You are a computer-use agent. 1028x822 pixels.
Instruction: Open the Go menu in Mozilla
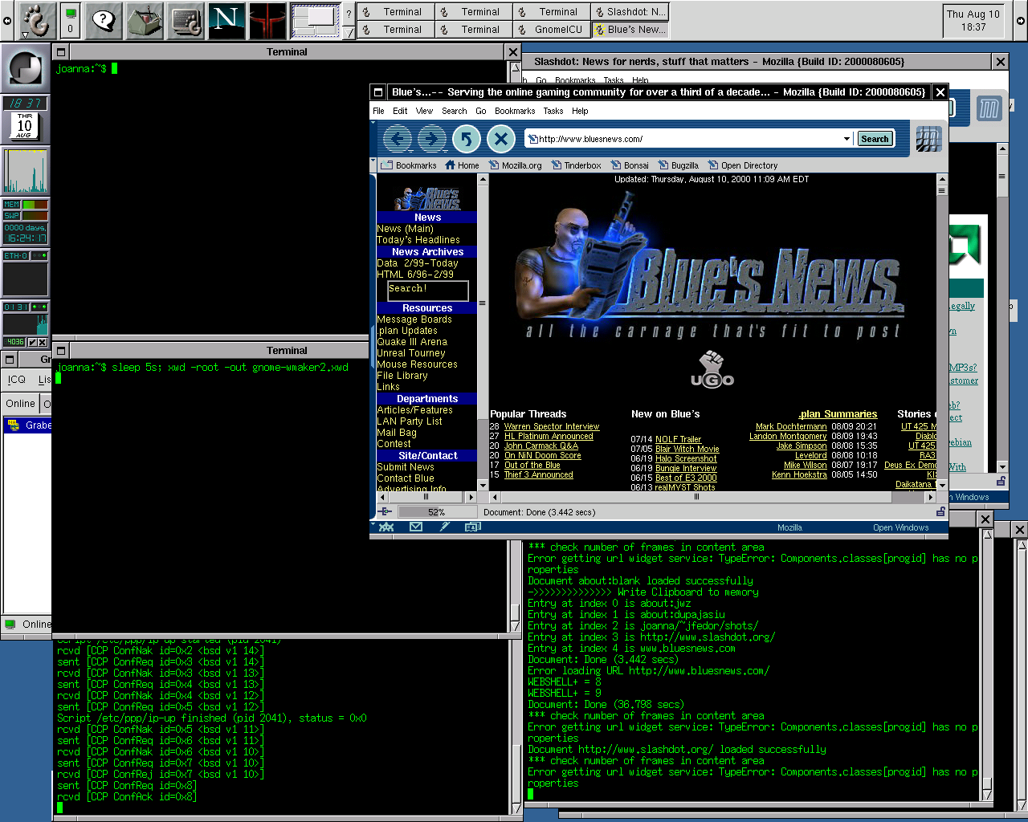click(x=481, y=111)
